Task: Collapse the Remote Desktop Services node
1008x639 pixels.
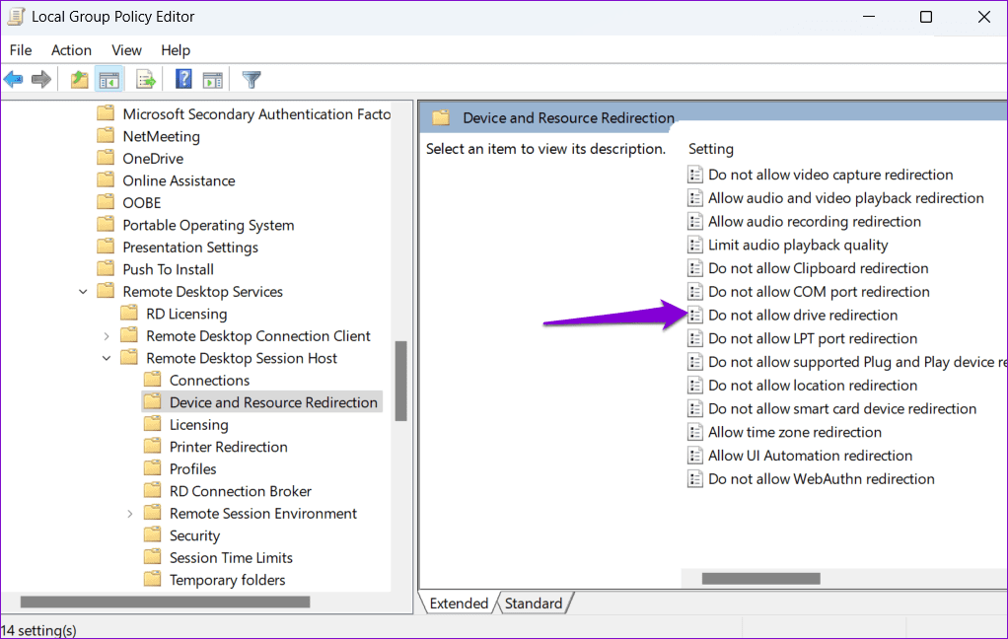Action: (83, 292)
